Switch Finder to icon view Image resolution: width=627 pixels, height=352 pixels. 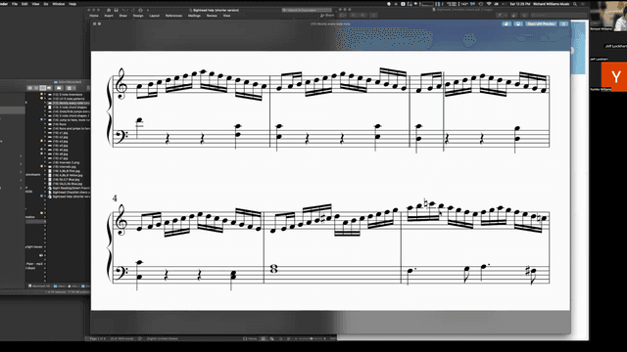29,88
